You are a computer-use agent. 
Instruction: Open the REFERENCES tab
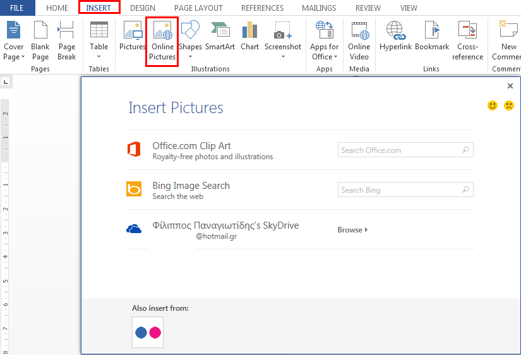[x=263, y=8]
